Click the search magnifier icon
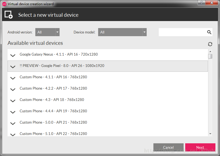This screenshot has width=220, height=156. point(209,32)
